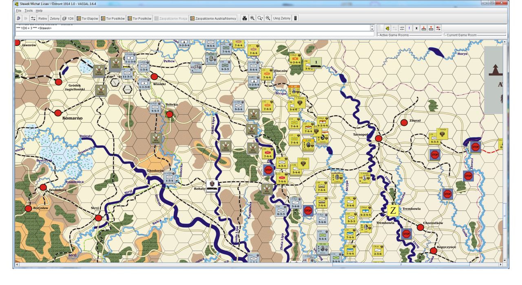Click the chat log scroll down arrow
522x285 pixels.
372,29
